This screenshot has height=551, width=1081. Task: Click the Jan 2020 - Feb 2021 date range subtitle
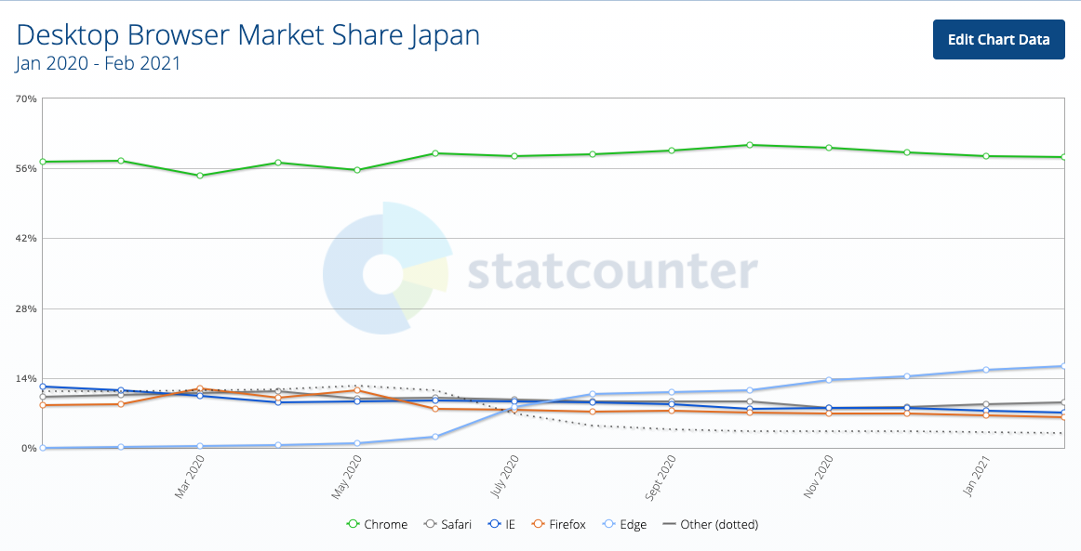click(x=98, y=64)
